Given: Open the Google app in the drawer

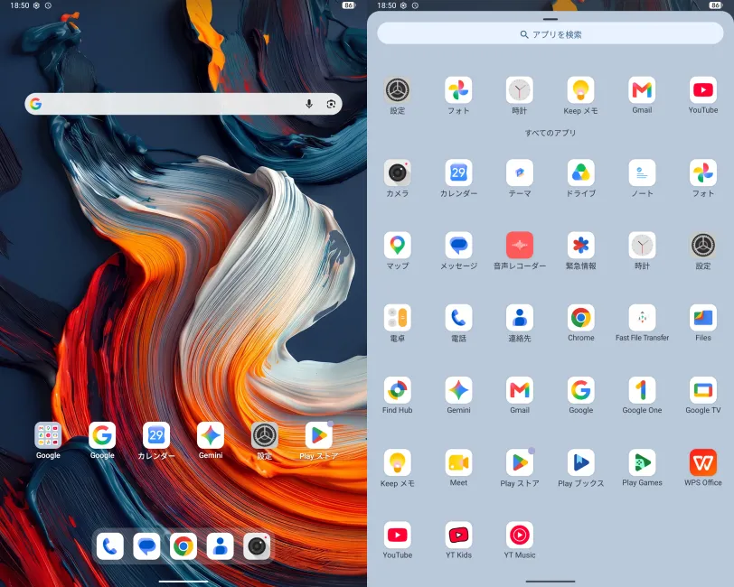Looking at the screenshot, I should 580,390.
